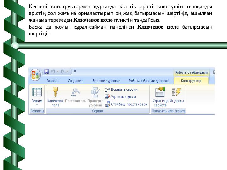Click the Ключевое поле key icon
Viewport: 227px width, 170px height.
55,92
